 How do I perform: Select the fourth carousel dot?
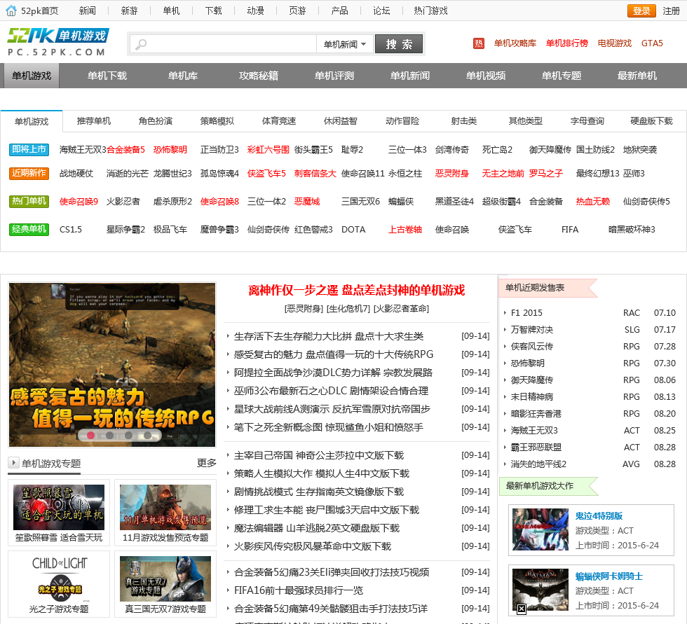(x=148, y=436)
